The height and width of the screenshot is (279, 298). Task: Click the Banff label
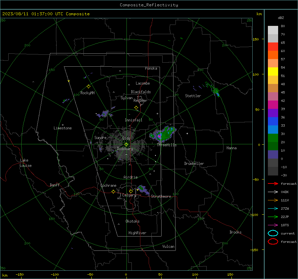[55, 185]
